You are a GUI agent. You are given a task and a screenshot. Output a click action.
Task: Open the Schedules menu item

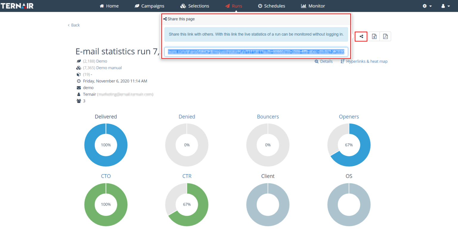pos(271,6)
